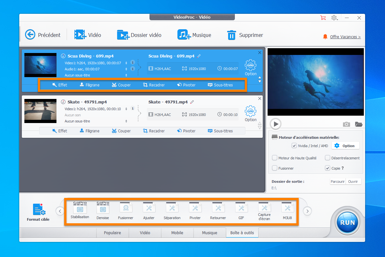Start processing with the RUN button
385x257 pixels.
coord(347,222)
